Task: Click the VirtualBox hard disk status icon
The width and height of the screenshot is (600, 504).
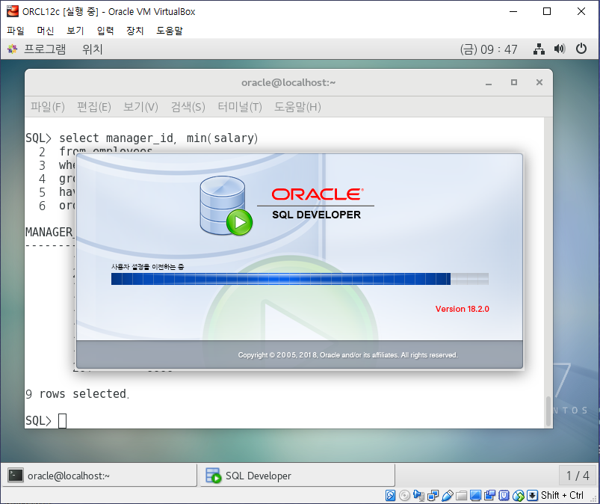Action: pyautogui.click(x=390, y=495)
